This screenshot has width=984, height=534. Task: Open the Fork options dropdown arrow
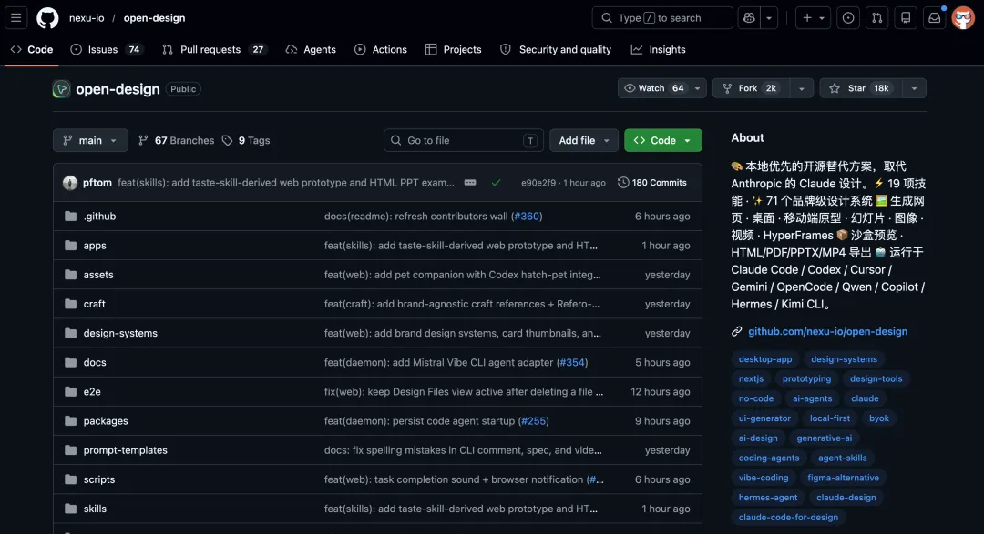802,88
